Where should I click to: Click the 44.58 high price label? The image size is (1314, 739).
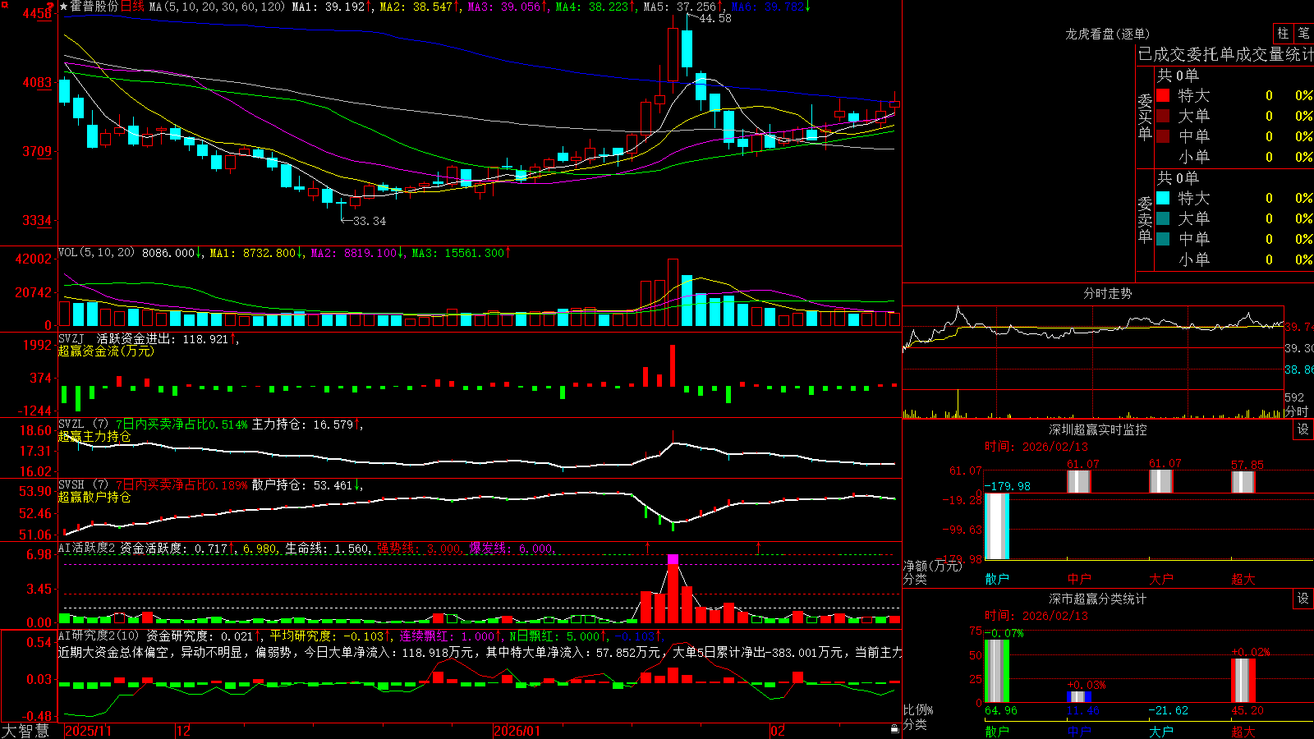coord(714,18)
